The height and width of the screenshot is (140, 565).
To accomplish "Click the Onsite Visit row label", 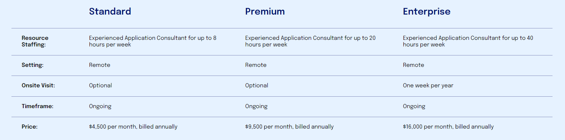I will pos(38,86).
